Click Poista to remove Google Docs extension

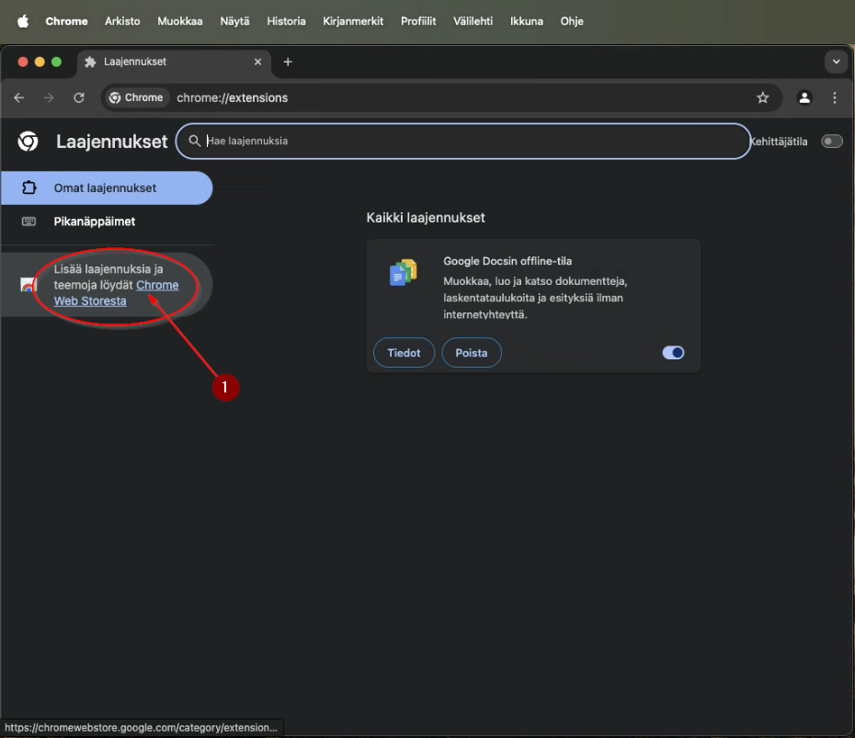[471, 353]
